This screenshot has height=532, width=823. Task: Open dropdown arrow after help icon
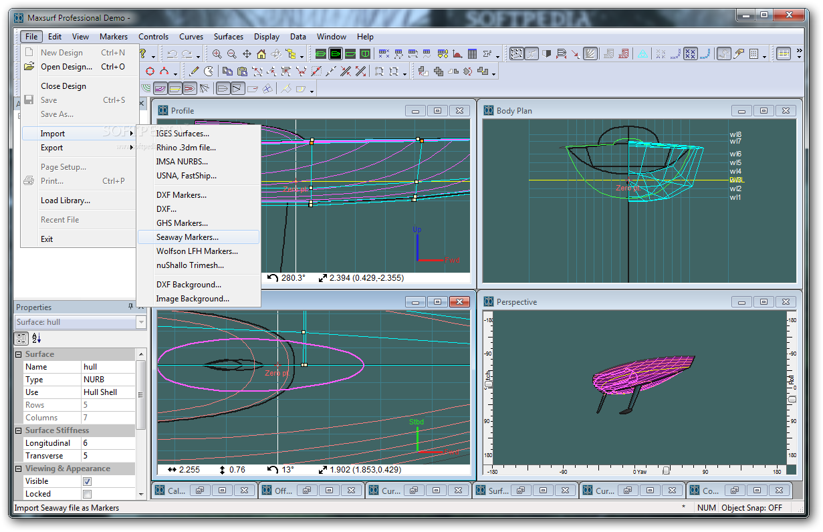coord(153,55)
